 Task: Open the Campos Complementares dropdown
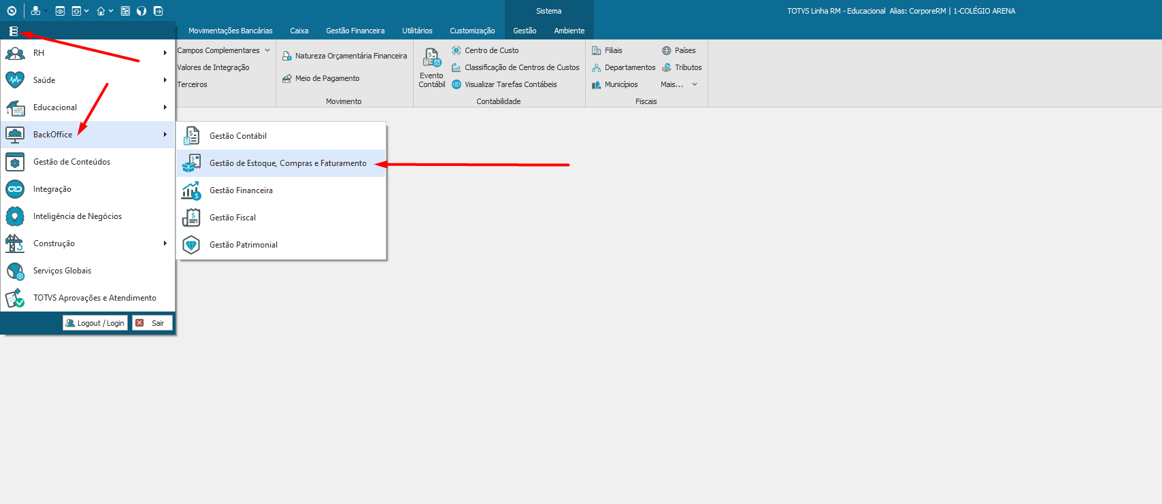(267, 50)
